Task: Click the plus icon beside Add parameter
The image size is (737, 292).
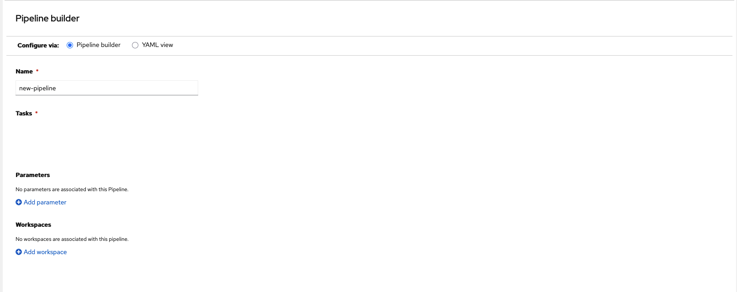Action: point(19,202)
